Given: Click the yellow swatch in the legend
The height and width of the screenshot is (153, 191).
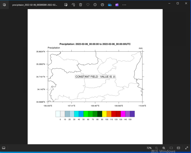Looking at the screenshot, I should coord(104,114).
